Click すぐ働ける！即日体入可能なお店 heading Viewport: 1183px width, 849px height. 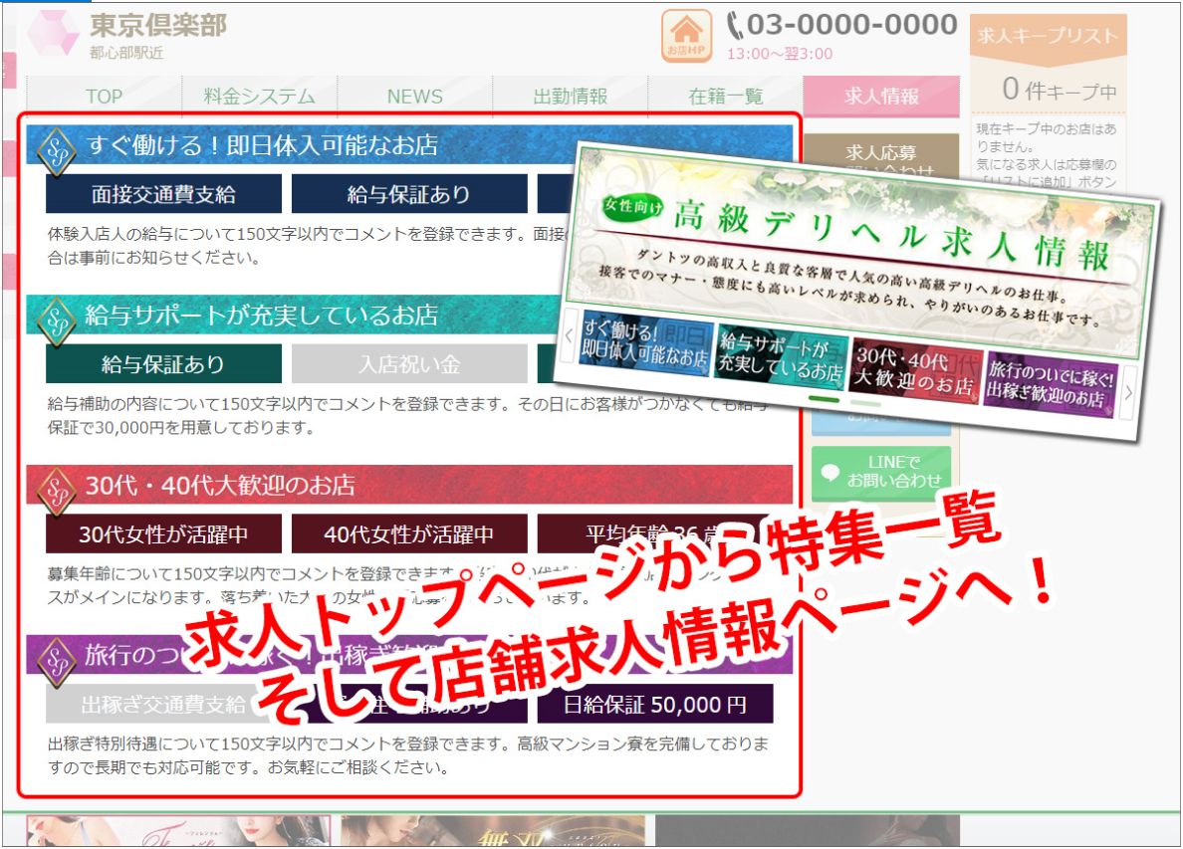(x=263, y=144)
